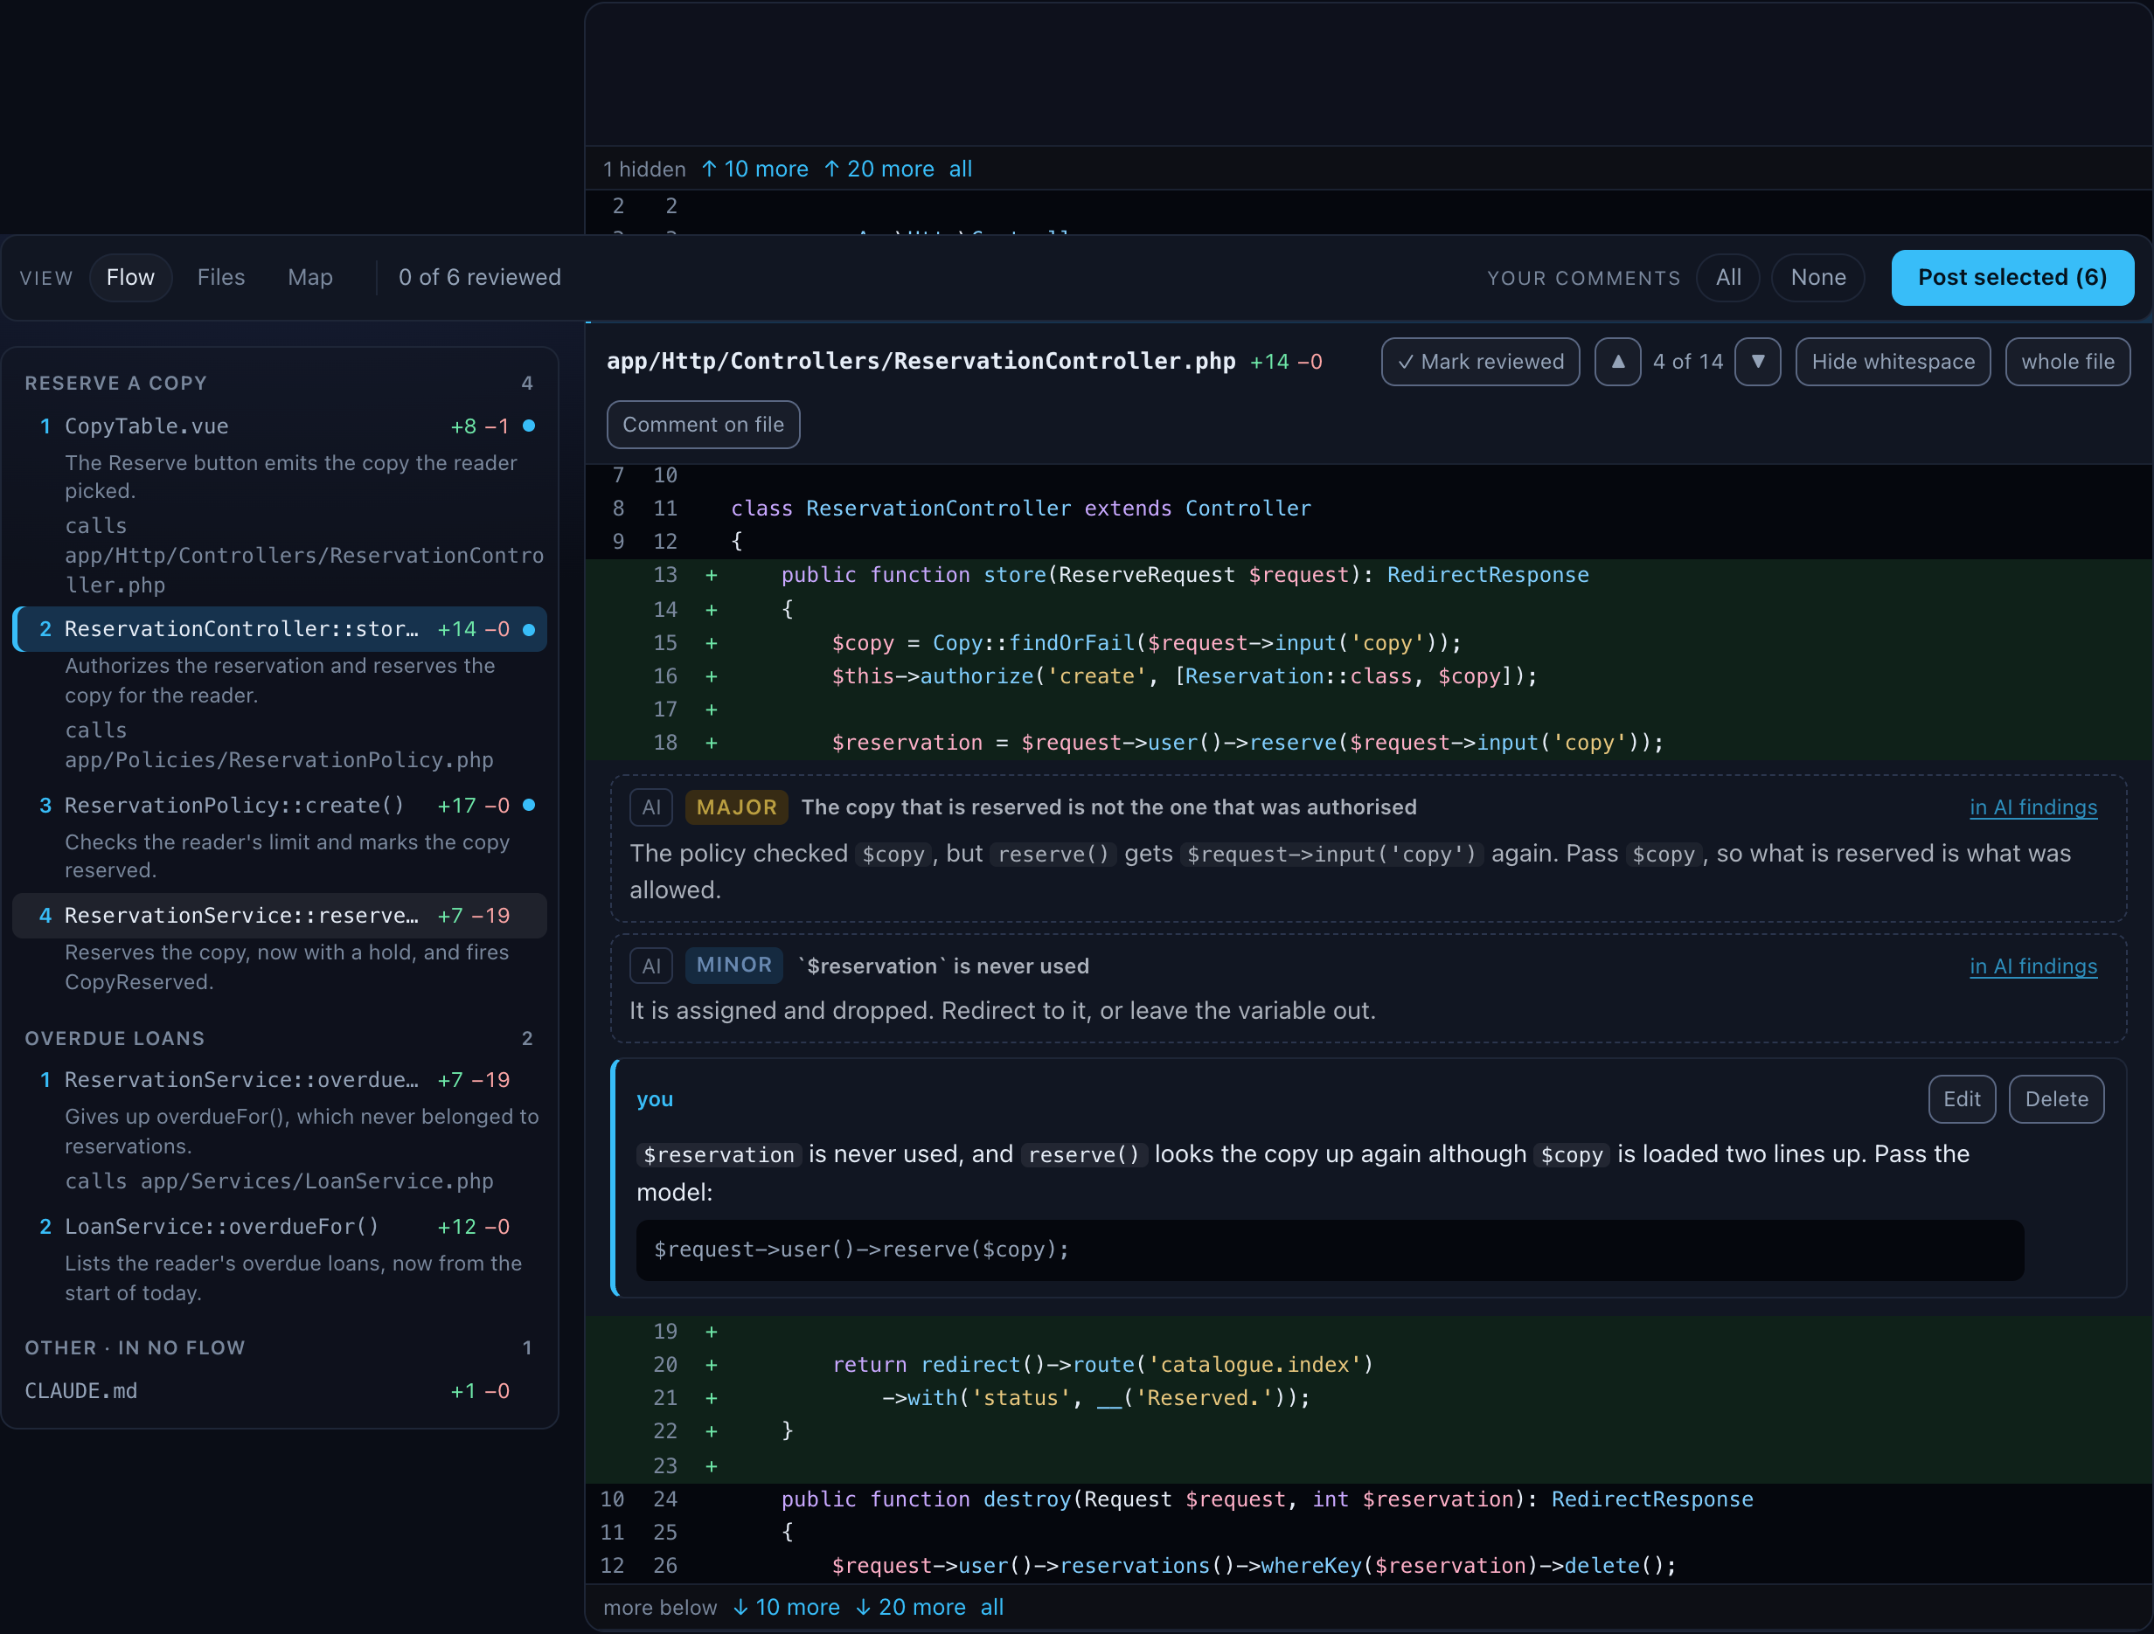Click the MINOR severity badge

tap(734, 966)
